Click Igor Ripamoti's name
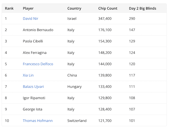Image resolution: width=169 pixels, height=129 pixels. point(34,98)
